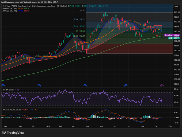Open the dividend marker between Dec and 2026

pyautogui.click(x=39, y=86)
